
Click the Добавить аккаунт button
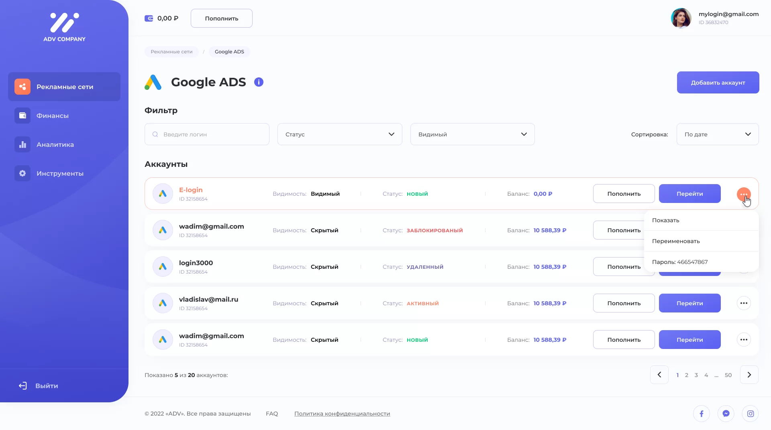(x=718, y=83)
